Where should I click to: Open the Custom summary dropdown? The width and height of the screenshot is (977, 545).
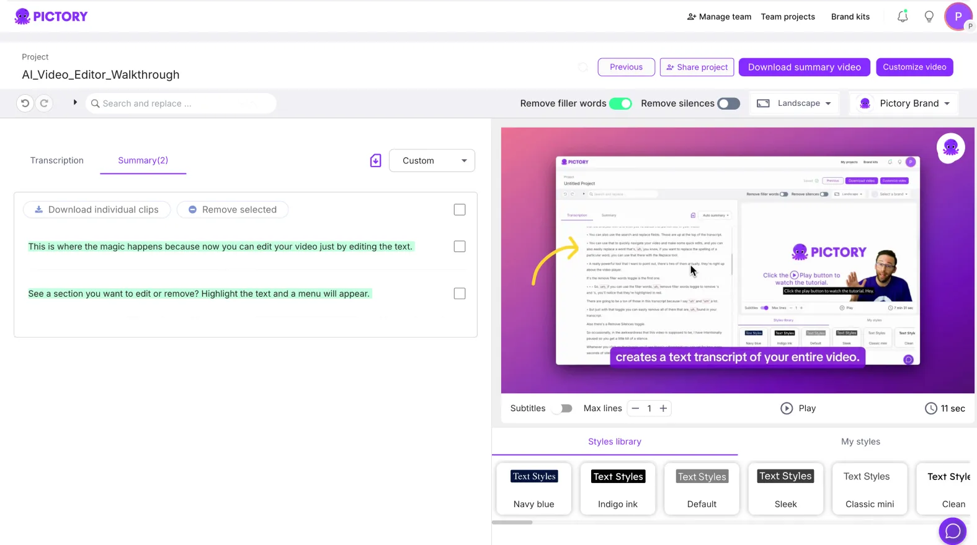[x=432, y=160]
